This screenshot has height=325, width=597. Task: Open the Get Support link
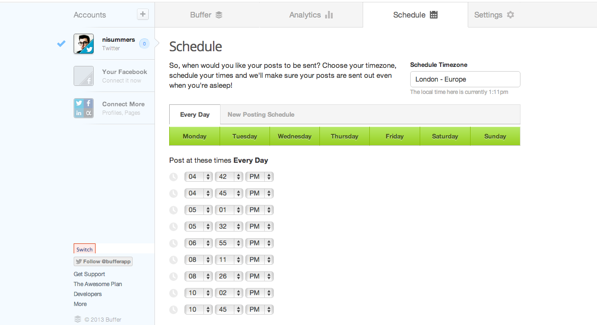pyautogui.click(x=89, y=274)
